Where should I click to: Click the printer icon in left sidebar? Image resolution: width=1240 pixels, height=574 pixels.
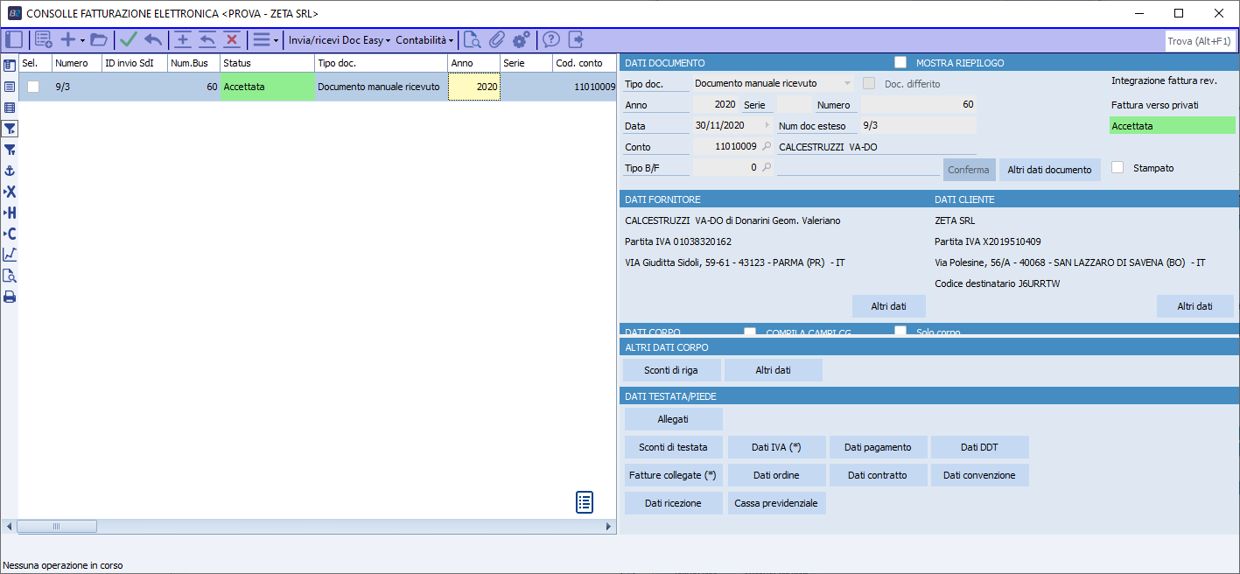10,297
